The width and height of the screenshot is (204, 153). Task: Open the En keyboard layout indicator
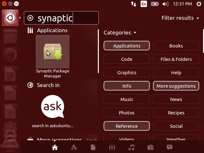pyautogui.click(x=144, y=4)
